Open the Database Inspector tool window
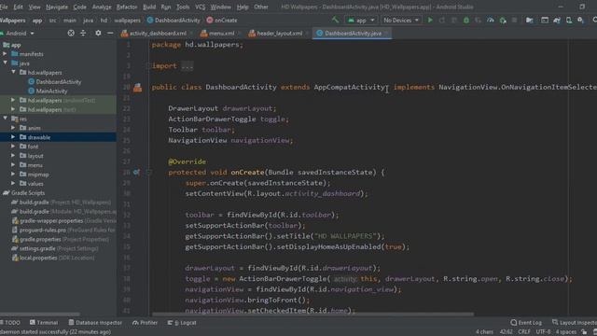Image resolution: width=597 pixels, height=336 pixels. click(x=95, y=323)
